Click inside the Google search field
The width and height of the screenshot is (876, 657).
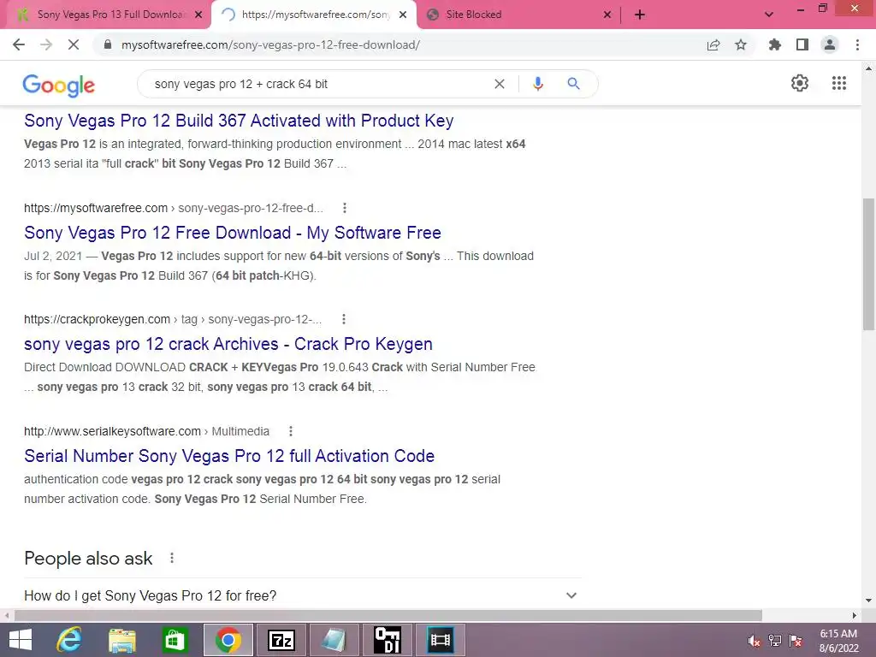[x=318, y=84]
